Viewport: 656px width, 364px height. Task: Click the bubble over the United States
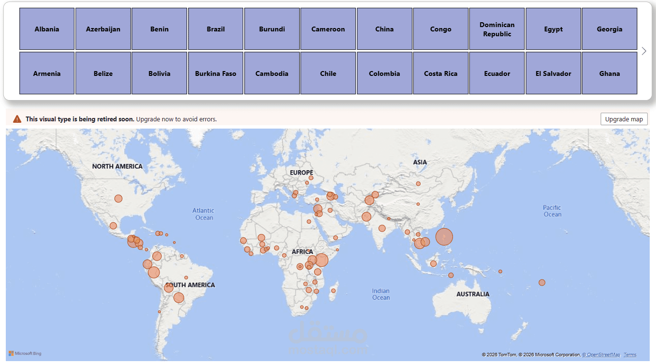point(118,199)
